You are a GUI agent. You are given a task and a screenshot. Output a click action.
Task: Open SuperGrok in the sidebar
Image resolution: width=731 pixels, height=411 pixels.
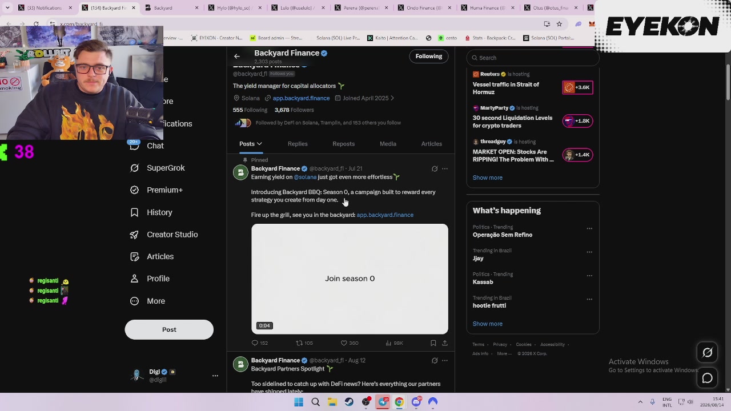[157, 168]
